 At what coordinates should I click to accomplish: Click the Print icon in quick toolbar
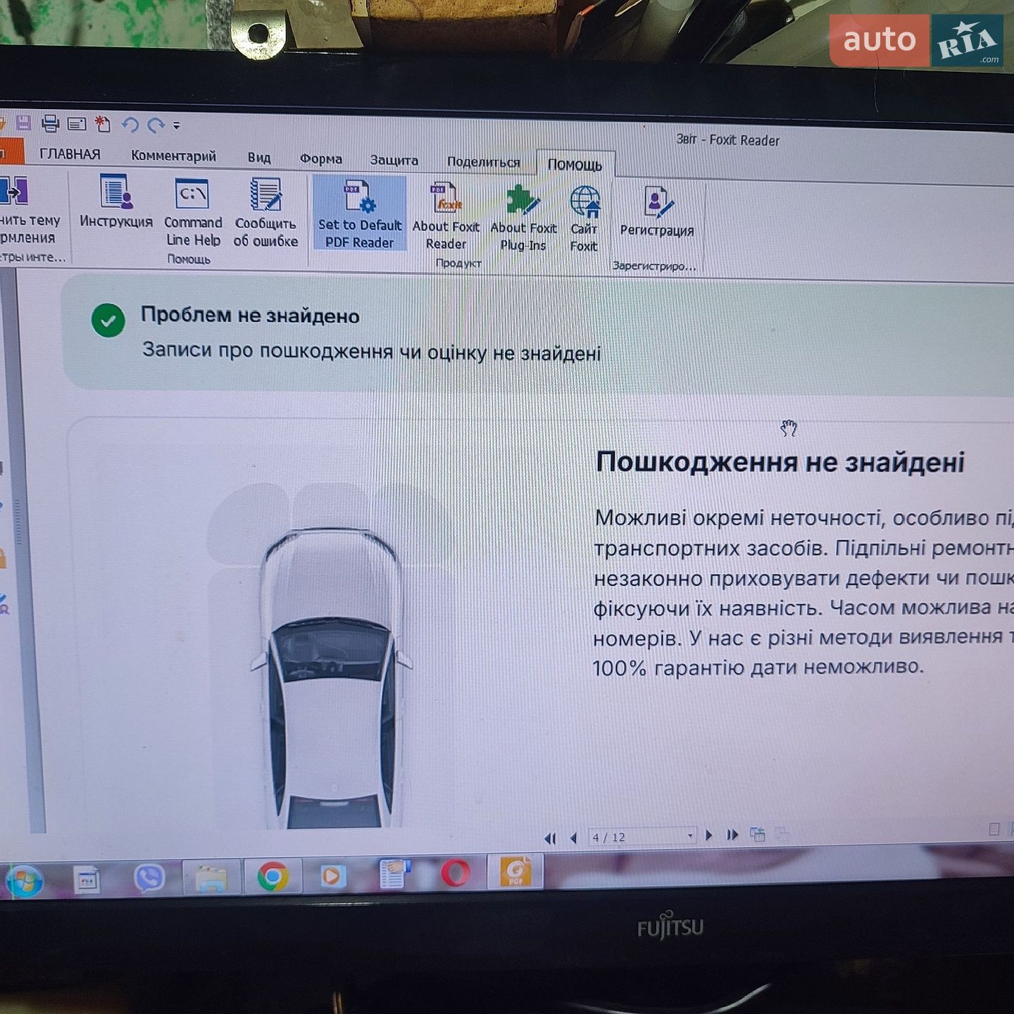(x=50, y=123)
